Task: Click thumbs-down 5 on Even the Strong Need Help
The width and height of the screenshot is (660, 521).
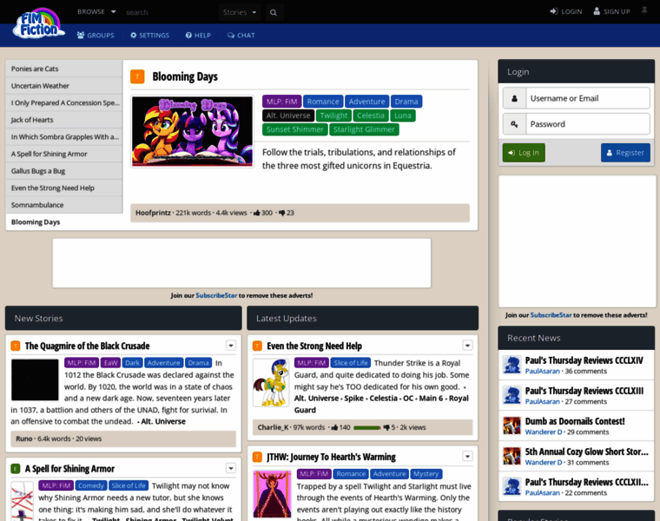Action: click(x=389, y=427)
